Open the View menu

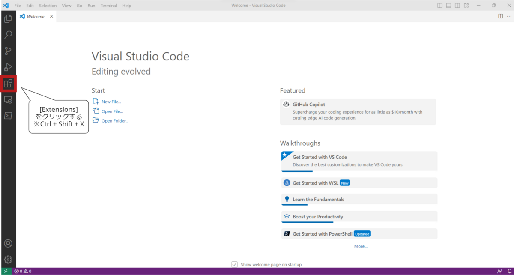pos(66,6)
